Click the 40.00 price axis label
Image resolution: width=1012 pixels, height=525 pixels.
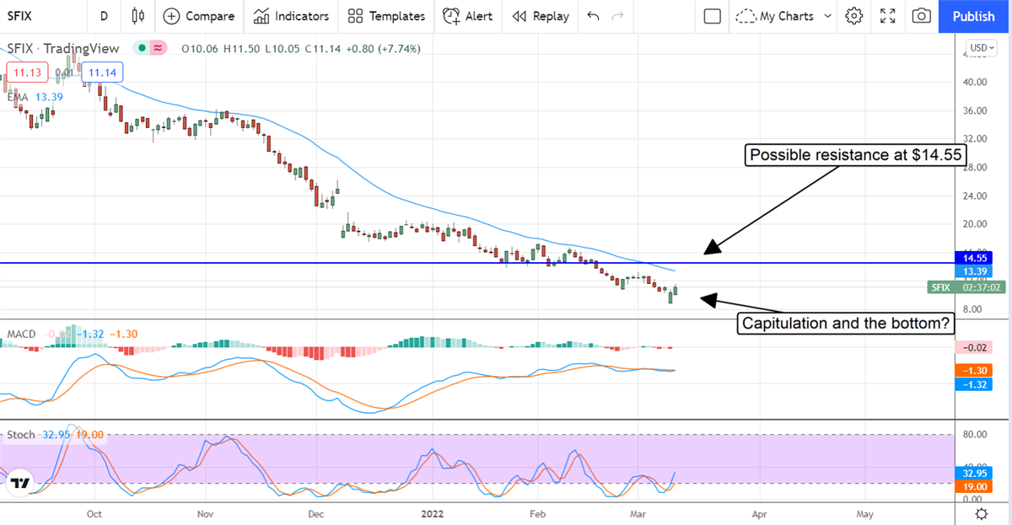point(974,82)
